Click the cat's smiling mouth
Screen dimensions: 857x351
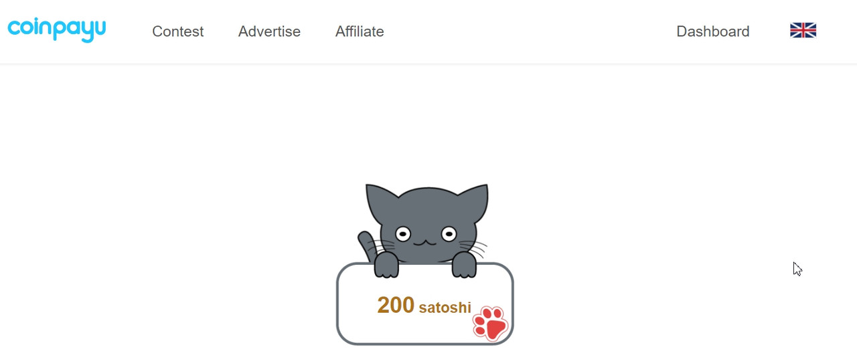(x=425, y=241)
